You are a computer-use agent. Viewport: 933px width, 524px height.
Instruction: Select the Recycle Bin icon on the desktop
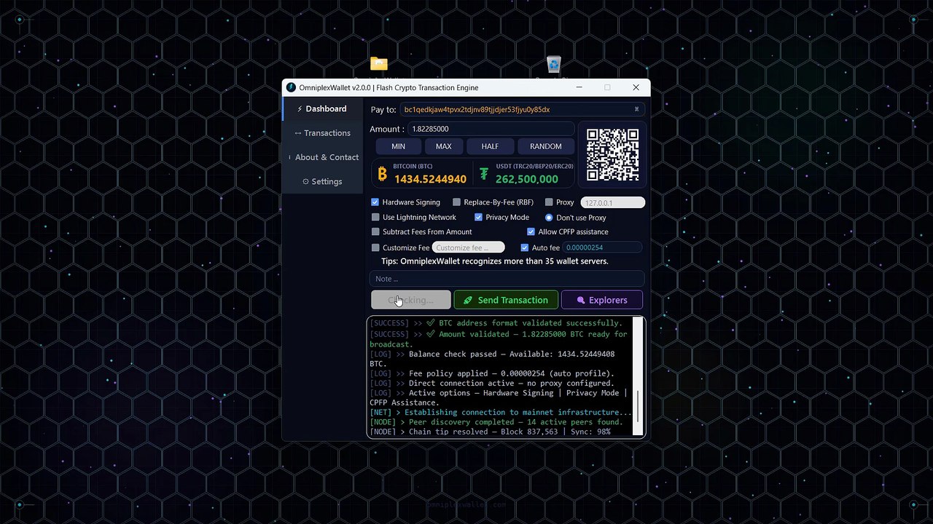(553, 65)
